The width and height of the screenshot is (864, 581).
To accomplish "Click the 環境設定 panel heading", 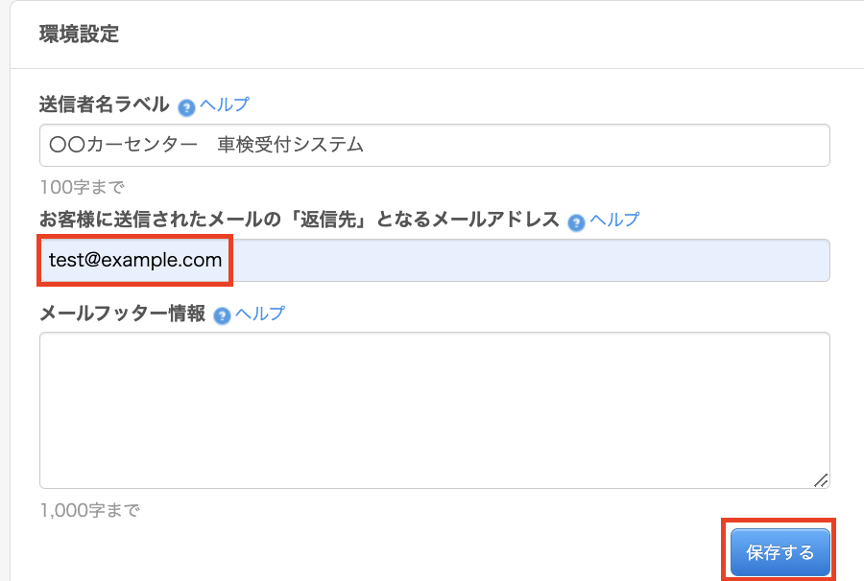I will click(x=79, y=35).
